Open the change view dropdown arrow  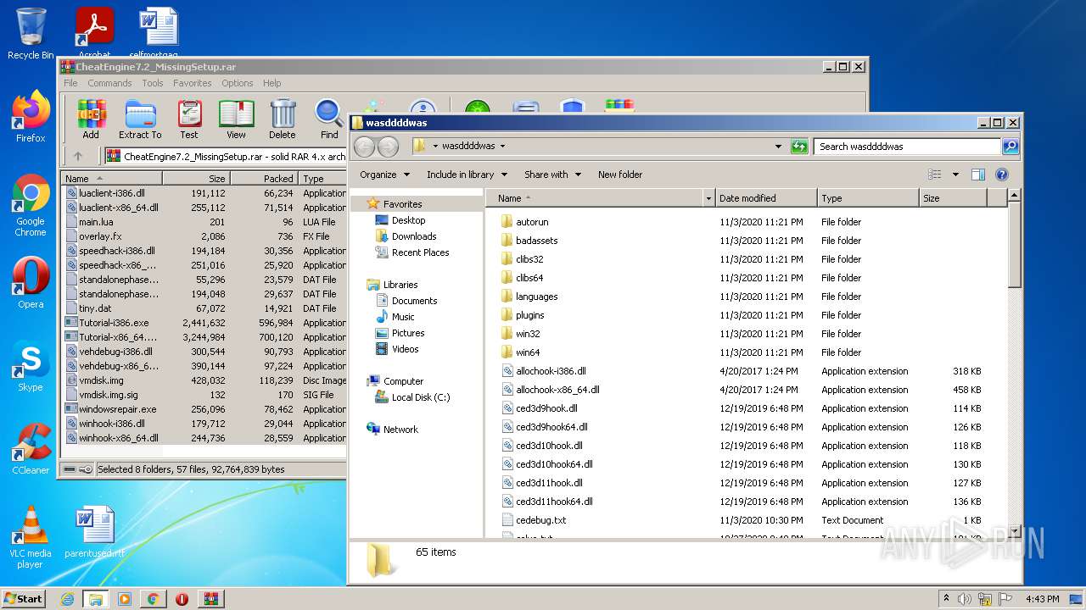click(954, 175)
